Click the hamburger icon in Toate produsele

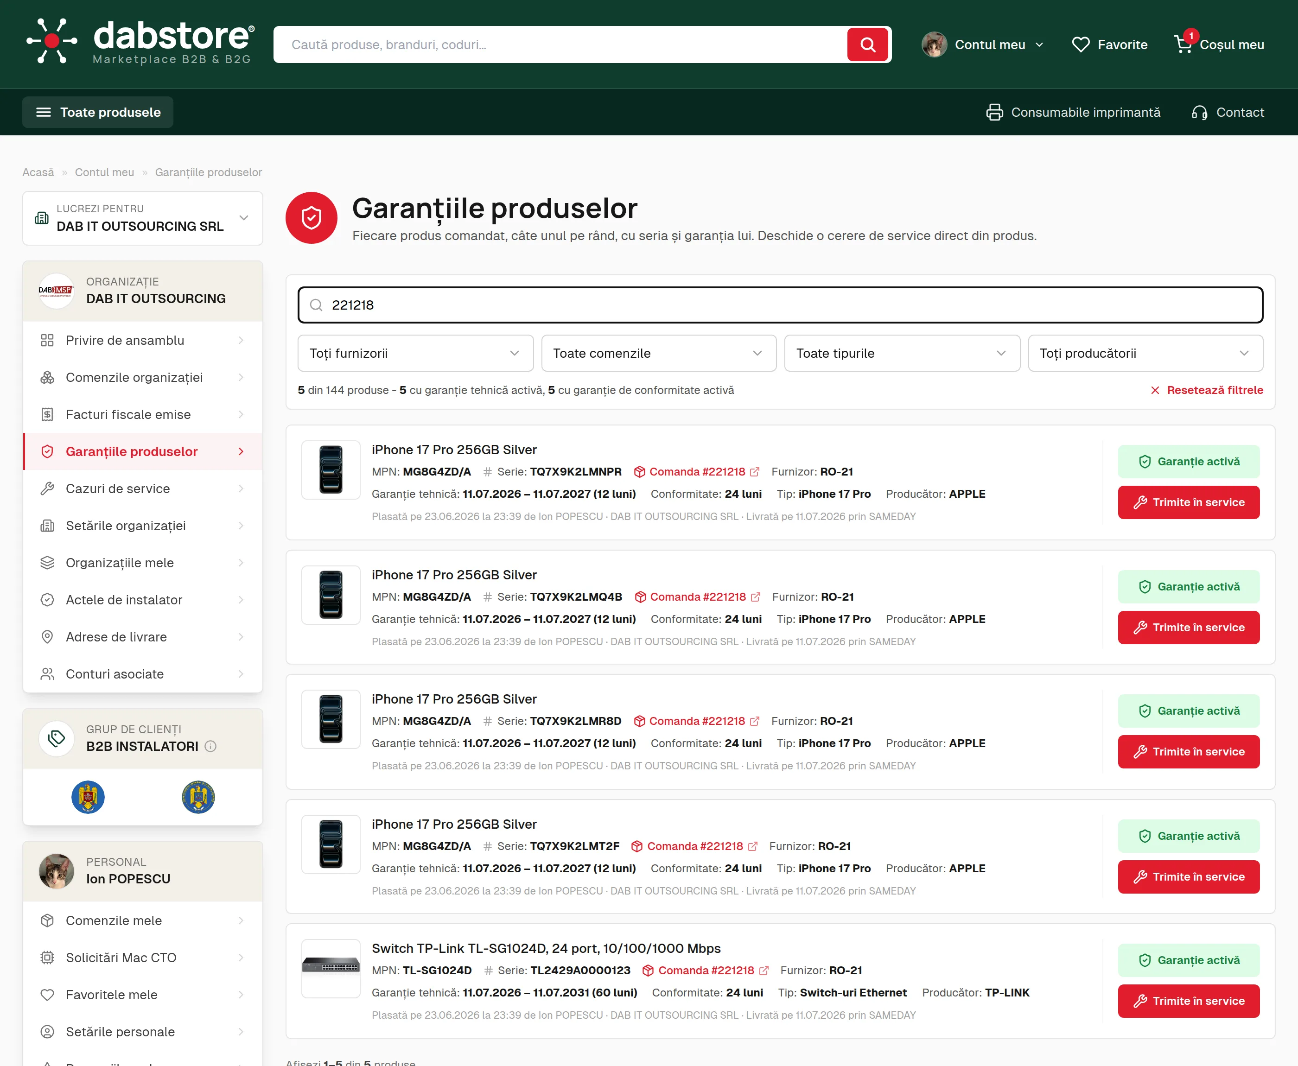(x=44, y=112)
